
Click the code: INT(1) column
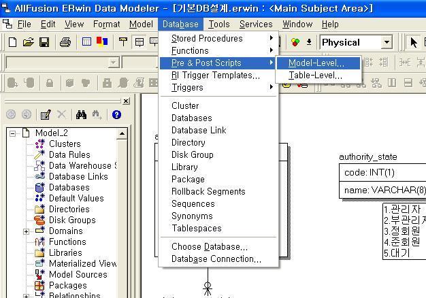point(370,173)
